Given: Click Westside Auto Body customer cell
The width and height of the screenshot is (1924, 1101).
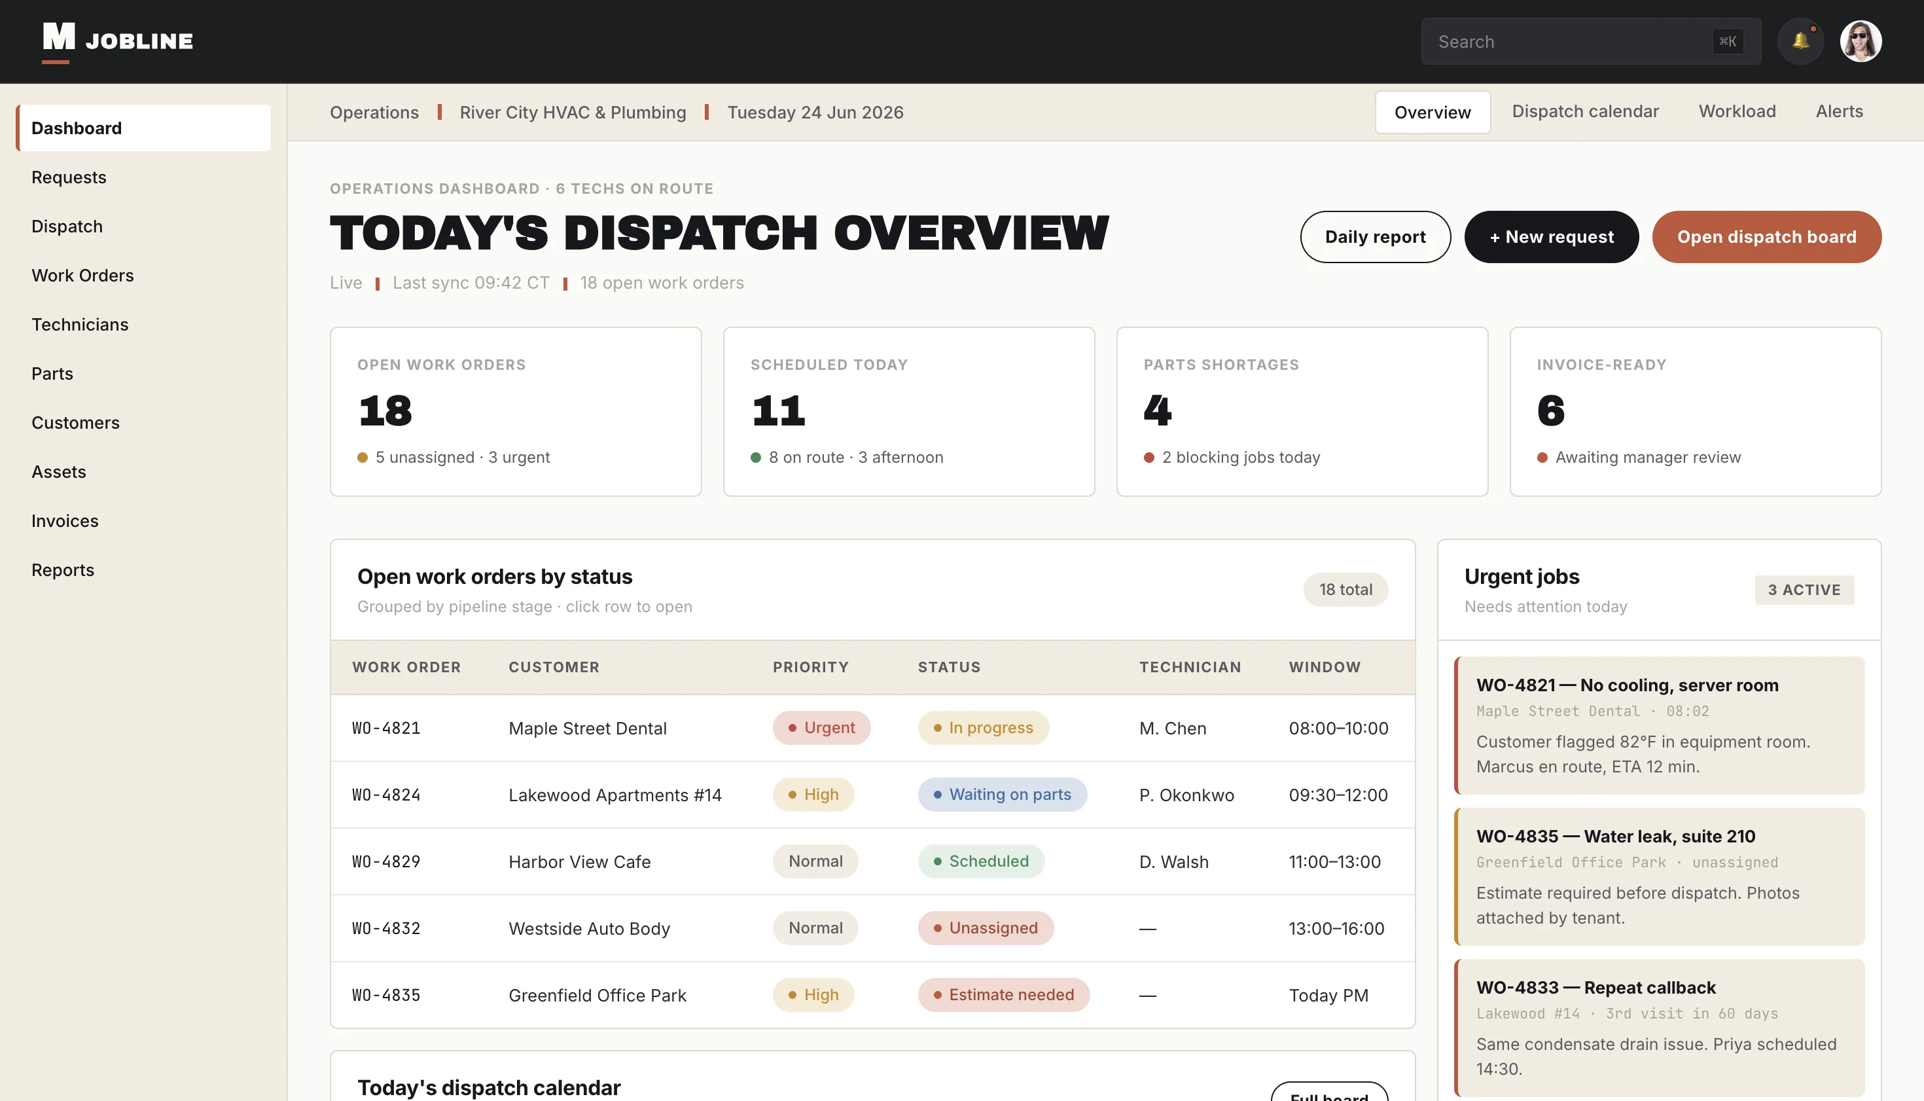Looking at the screenshot, I should pyautogui.click(x=589, y=929).
